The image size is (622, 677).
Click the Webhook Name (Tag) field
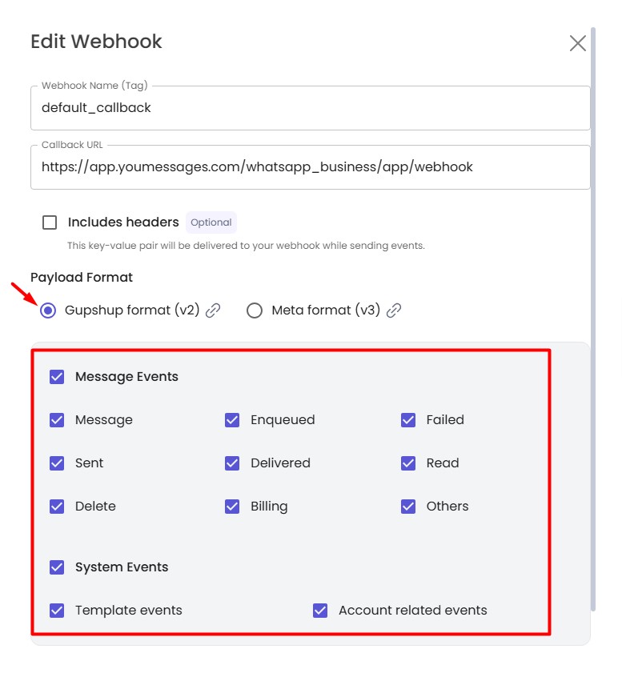point(310,108)
